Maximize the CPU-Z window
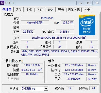 [89, 3]
